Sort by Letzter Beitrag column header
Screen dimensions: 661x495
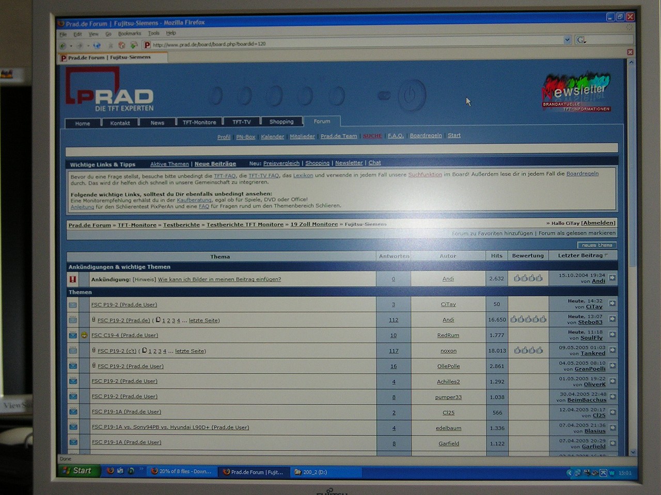pos(580,255)
